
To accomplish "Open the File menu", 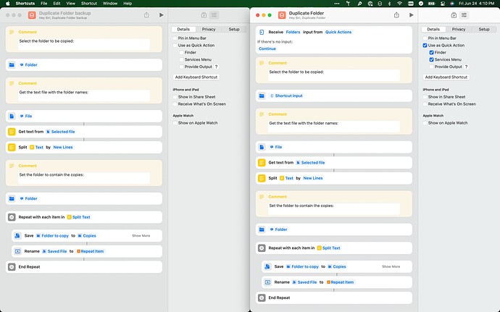I will (44, 4).
